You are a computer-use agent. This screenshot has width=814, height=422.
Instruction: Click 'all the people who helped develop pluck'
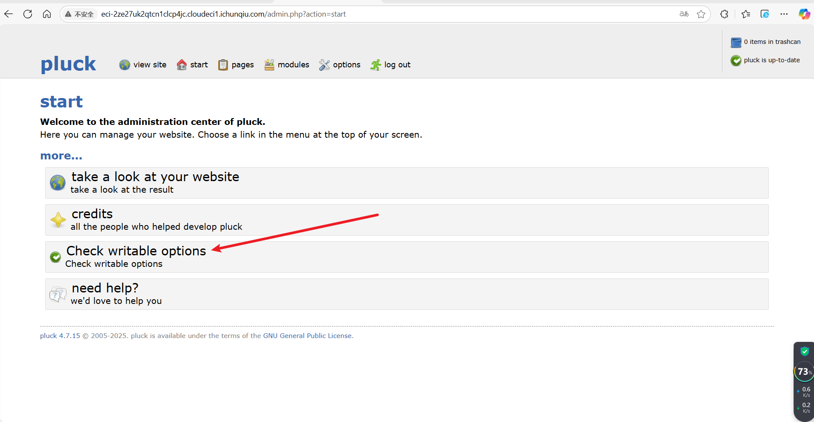pos(156,227)
